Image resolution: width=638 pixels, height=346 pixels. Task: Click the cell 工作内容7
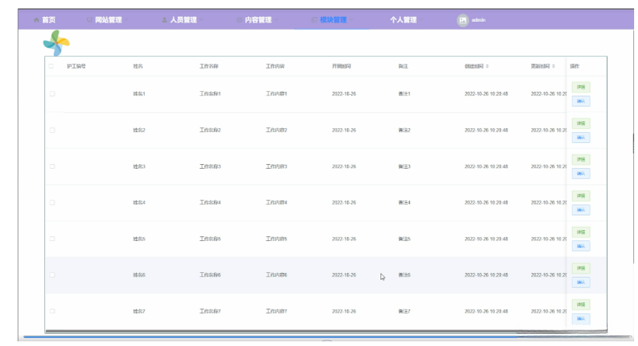[x=276, y=311]
